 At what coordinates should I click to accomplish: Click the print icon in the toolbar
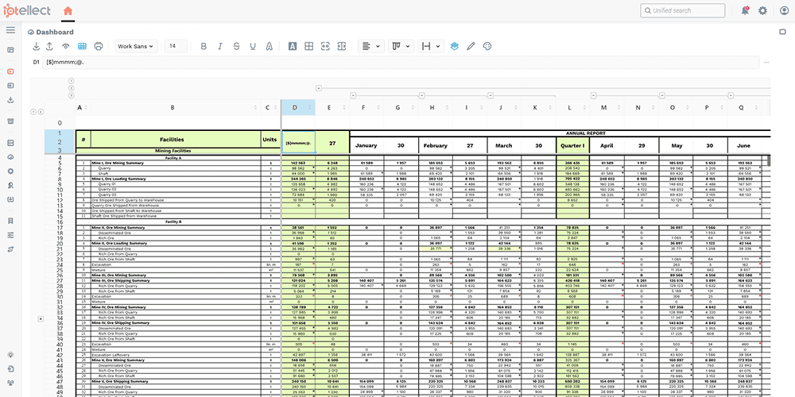(x=98, y=46)
